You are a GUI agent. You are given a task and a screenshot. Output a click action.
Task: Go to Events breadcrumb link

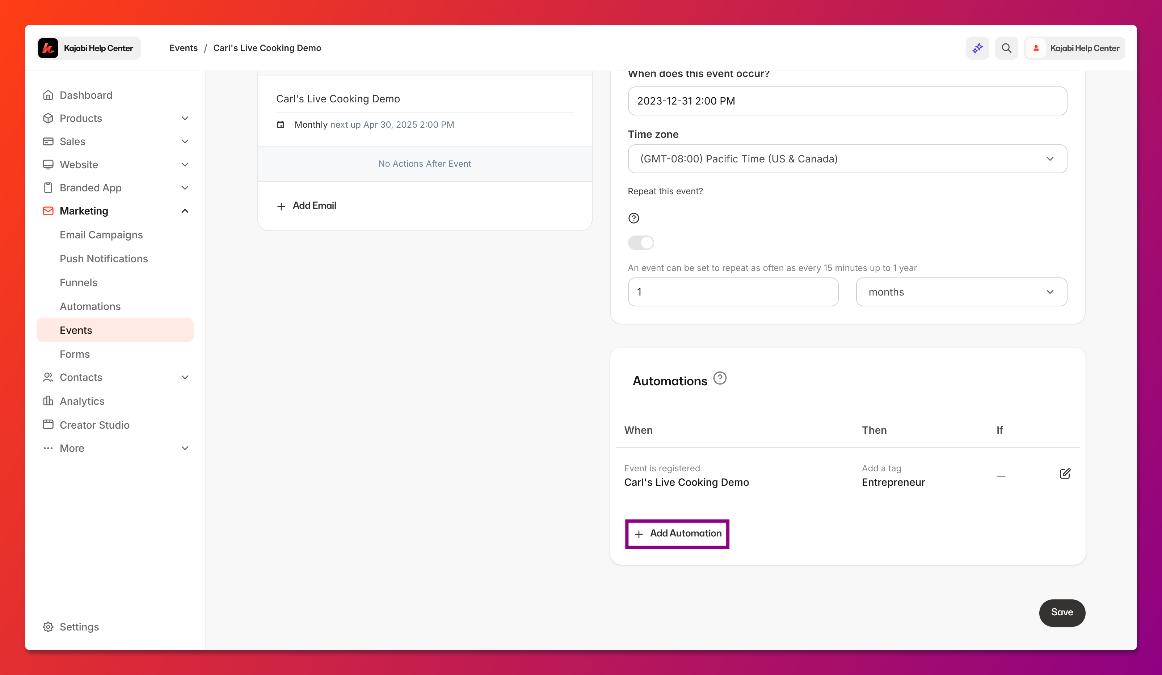(x=183, y=48)
